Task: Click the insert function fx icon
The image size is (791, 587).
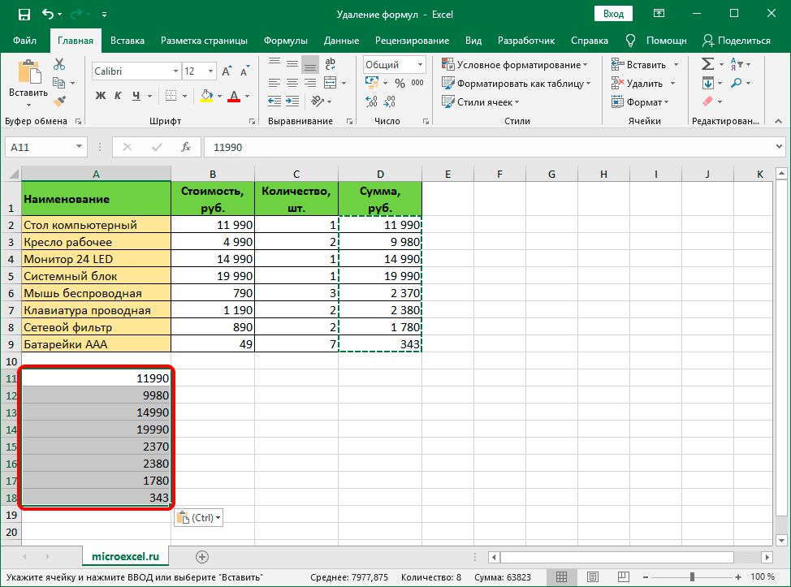Action: tap(186, 147)
